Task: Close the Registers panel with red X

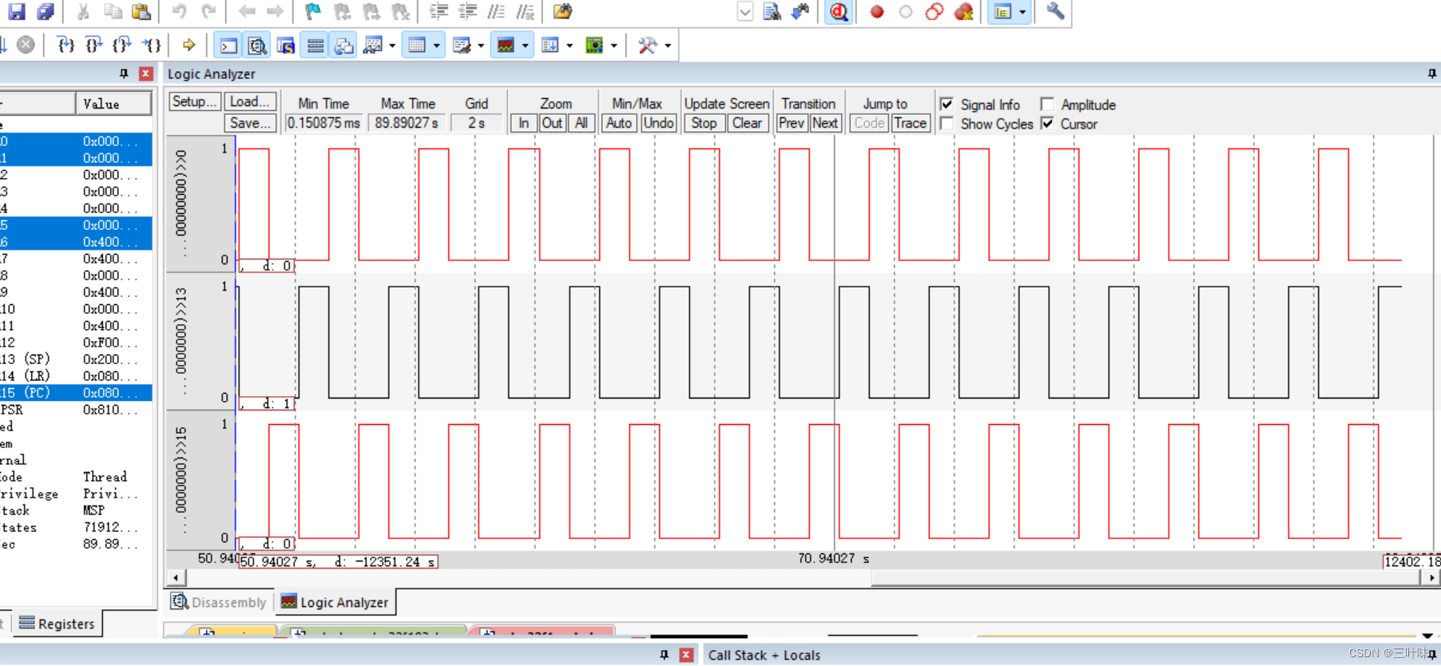Action: tap(145, 73)
